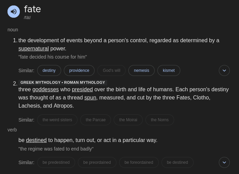Click the 'destiny' synonym chip
239x174 pixels.
[x=49, y=70]
